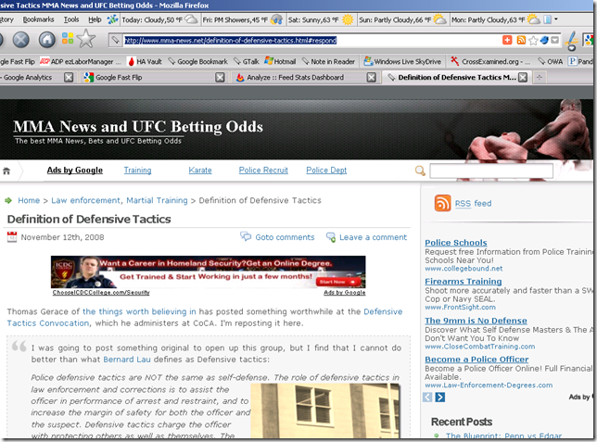This screenshot has height=442, width=597.
Task: Subscribe via the orange RSS icon in address bar
Action: pos(521,40)
